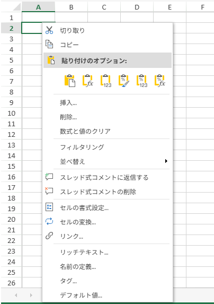Select タグ... menu entry

pos(108,281)
